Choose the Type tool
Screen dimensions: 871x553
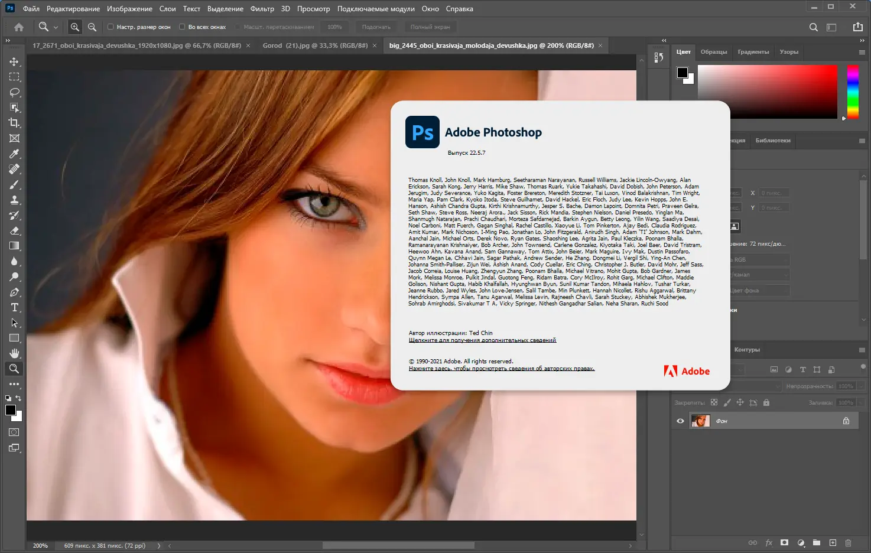tap(14, 307)
